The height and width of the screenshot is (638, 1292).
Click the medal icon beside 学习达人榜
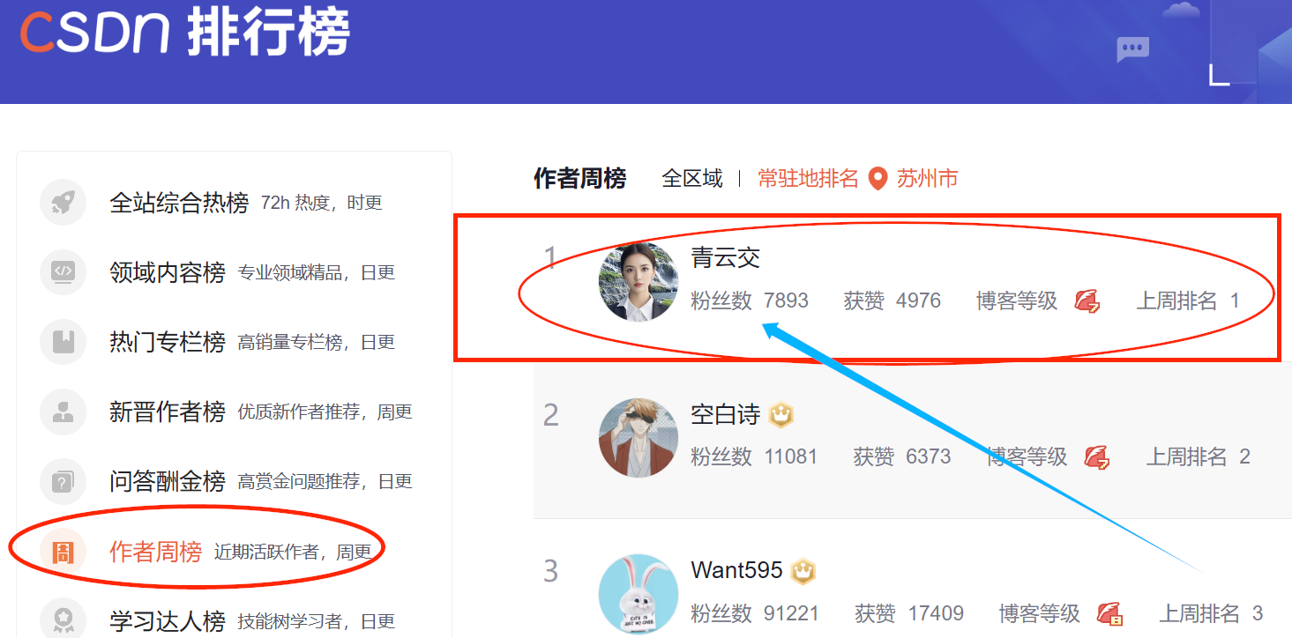coord(63,619)
